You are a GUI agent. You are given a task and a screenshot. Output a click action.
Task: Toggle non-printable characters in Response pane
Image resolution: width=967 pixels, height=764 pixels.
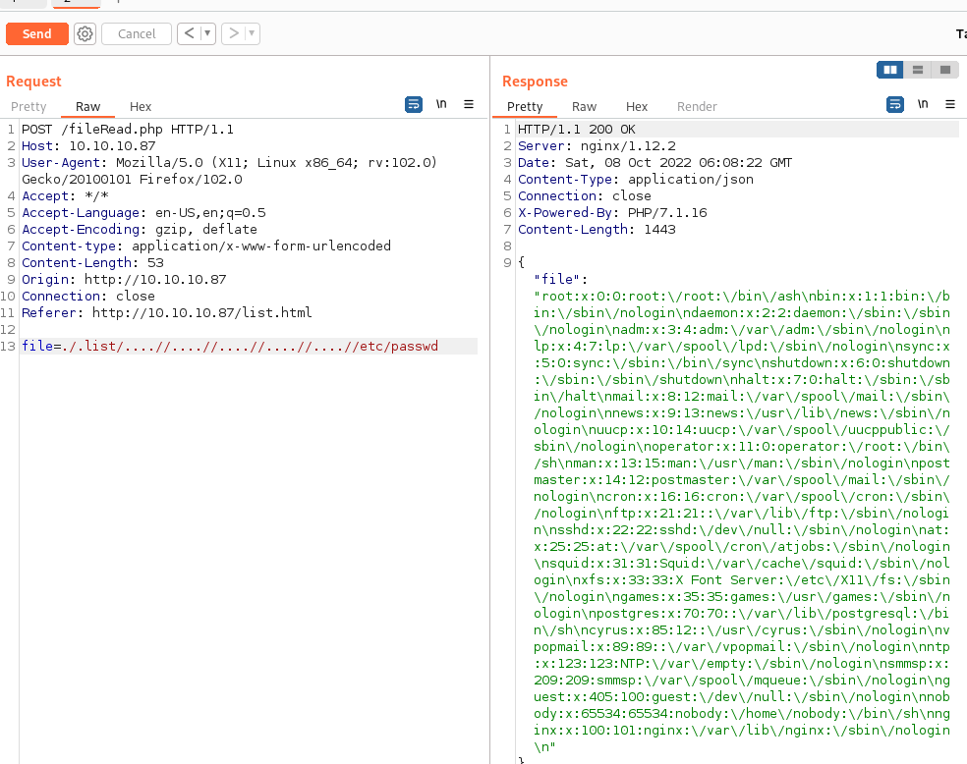click(x=923, y=104)
